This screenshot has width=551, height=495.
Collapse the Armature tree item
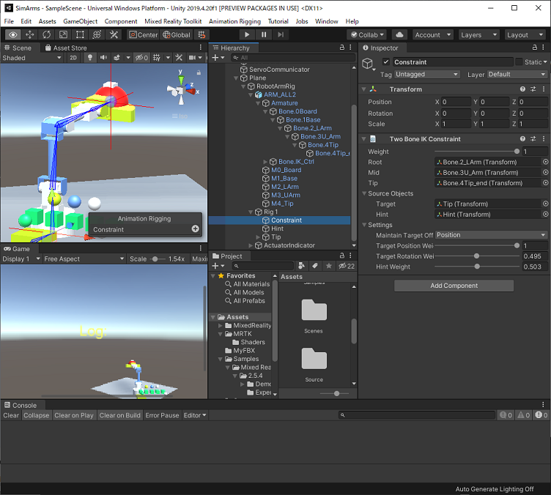tap(258, 103)
